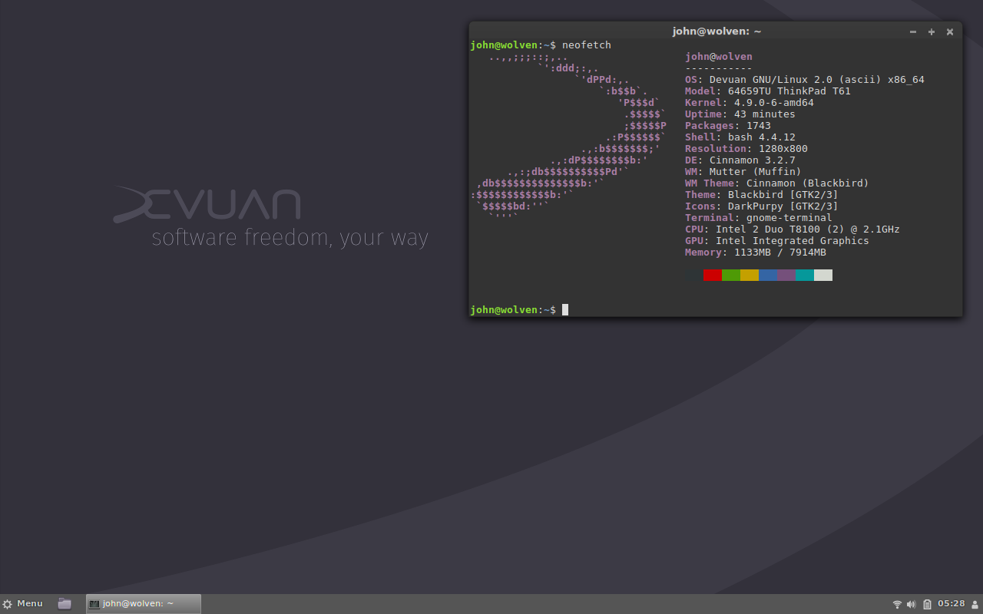Click the purple color block in neofetch output
The width and height of the screenshot is (983, 614).
tap(786, 275)
